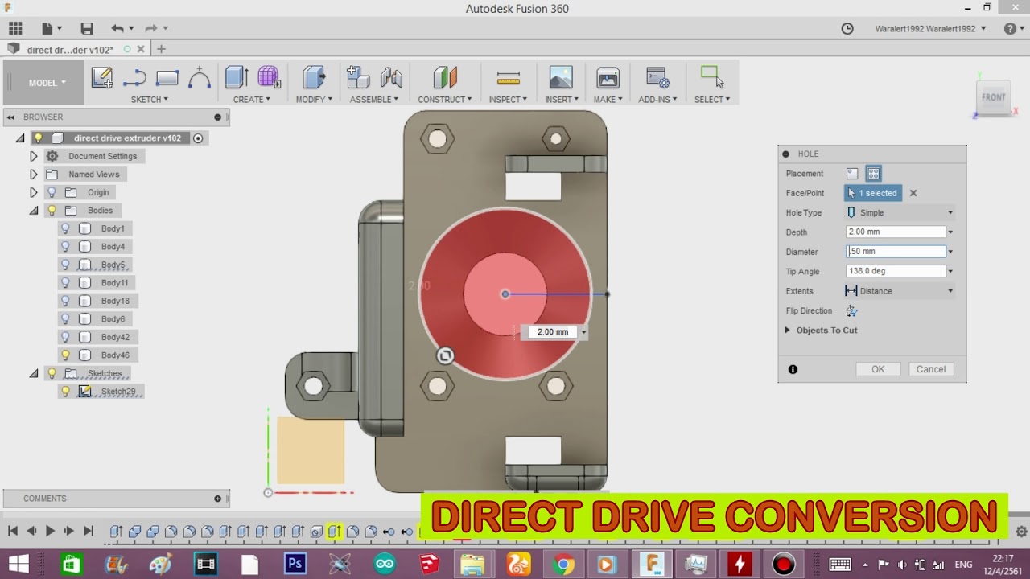Click the Hole dialog info icon
The image size is (1030, 579).
[793, 369]
